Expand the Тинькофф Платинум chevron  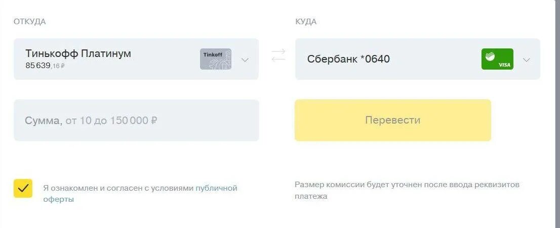(245, 60)
